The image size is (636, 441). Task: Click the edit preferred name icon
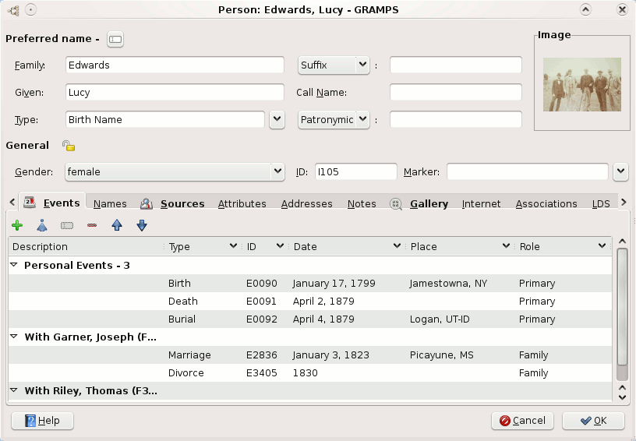point(115,39)
